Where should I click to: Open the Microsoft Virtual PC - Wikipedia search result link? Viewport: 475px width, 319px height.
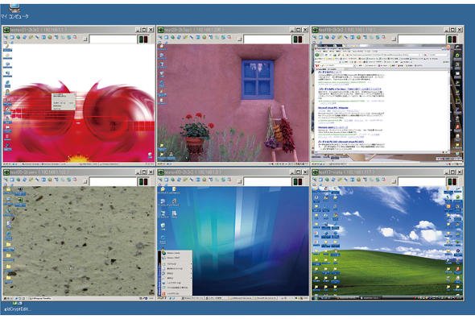[333, 108]
